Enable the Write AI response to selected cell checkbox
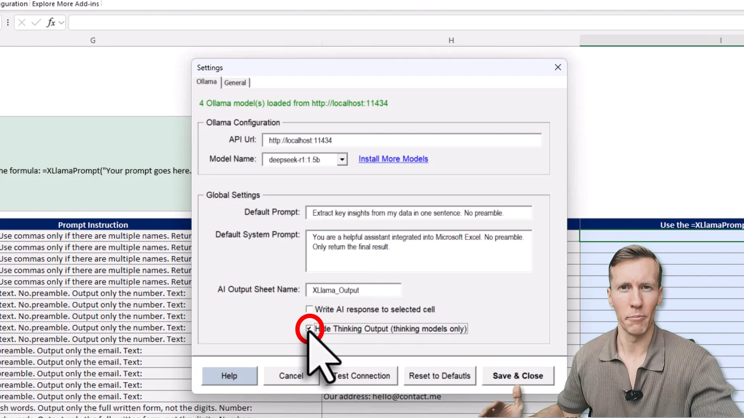This screenshot has height=418, width=744. (309, 309)
